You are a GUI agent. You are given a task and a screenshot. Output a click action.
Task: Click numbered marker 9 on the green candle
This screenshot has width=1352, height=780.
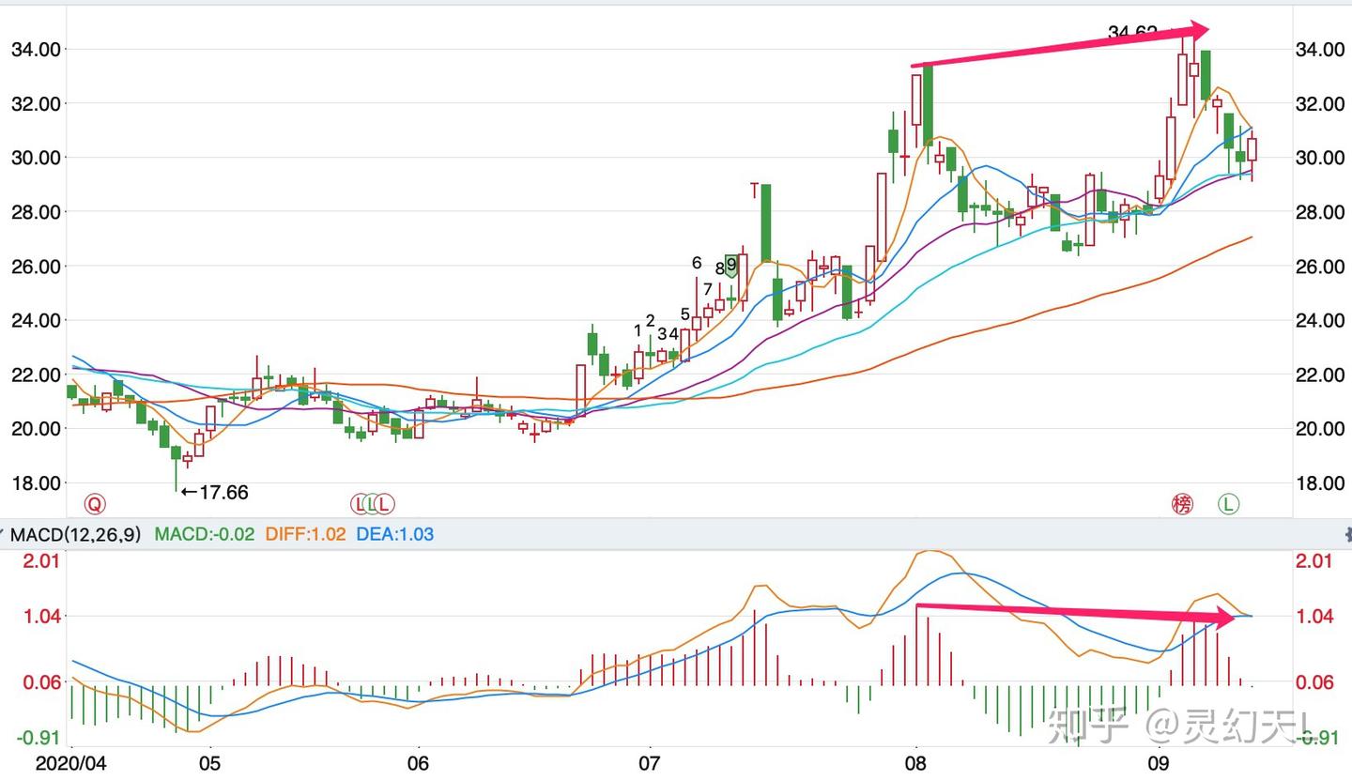click(730, 264)
